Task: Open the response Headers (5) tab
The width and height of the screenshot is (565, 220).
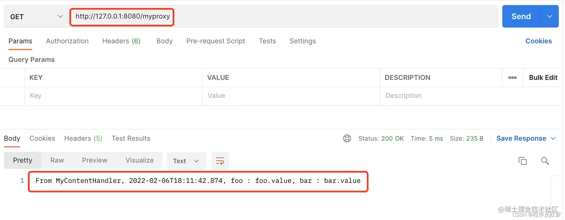Action: coord(83,138)
